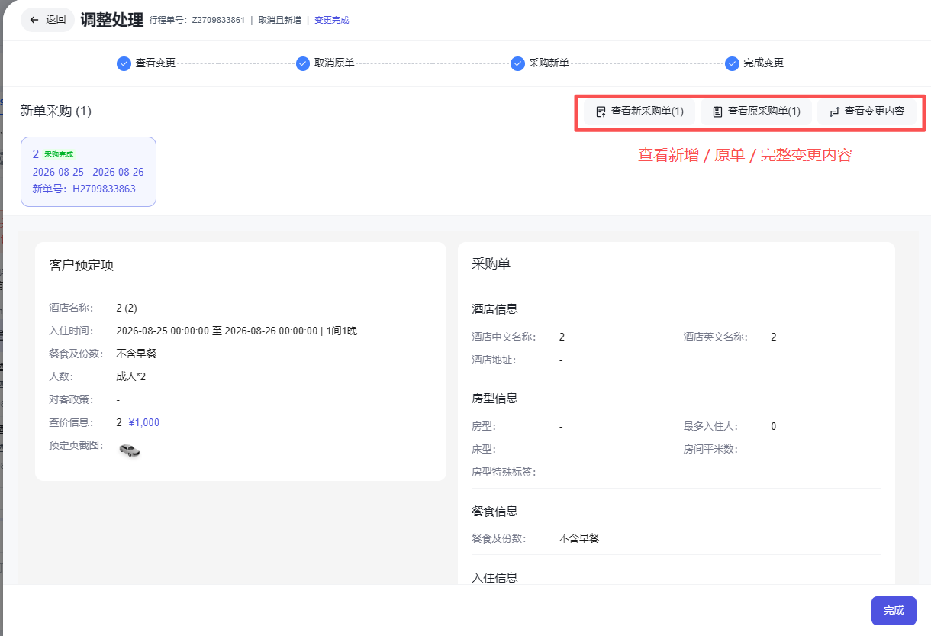931x636 pixels.
Task: Click the 调整处理 page title
Action: [x=111, y=20]
